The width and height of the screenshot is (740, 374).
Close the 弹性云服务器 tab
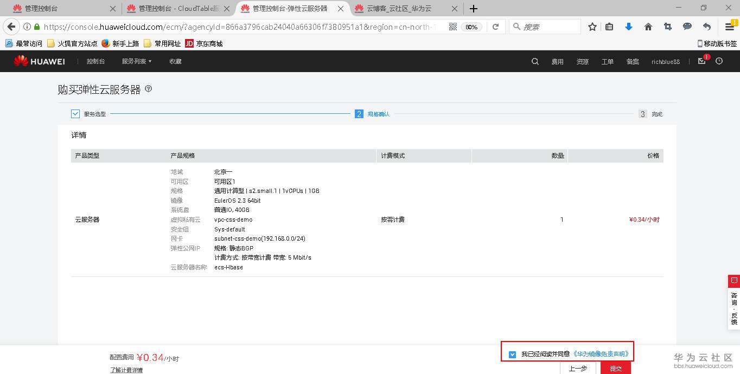(x=341, y=9)
